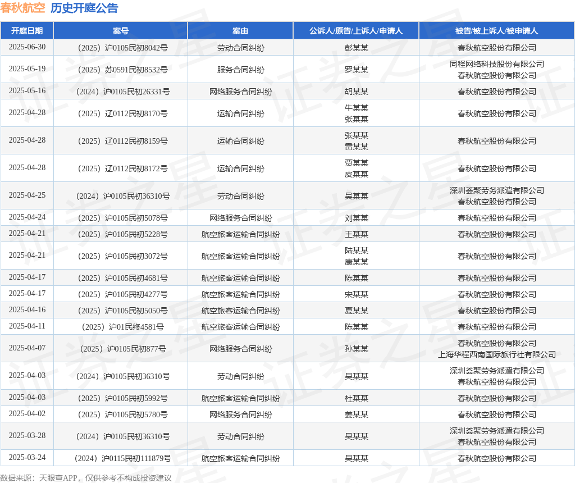Click case number (2025)辽0112民初8159号

[123, 141]
